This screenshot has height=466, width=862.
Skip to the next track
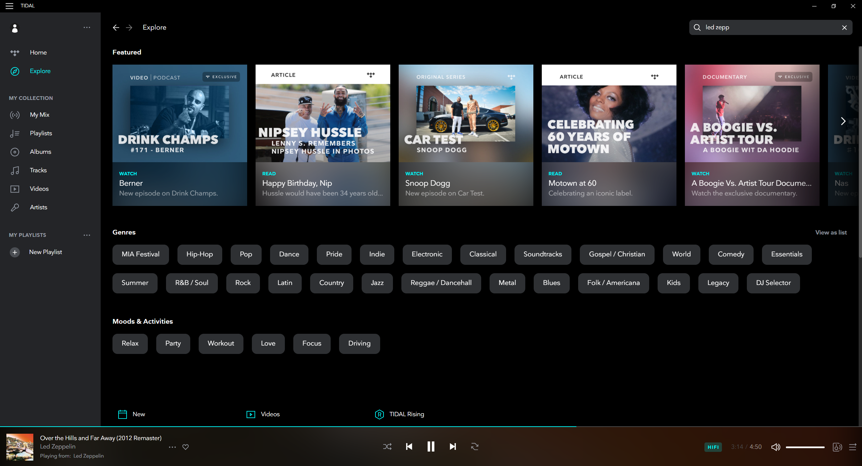[x=453, y=446]
